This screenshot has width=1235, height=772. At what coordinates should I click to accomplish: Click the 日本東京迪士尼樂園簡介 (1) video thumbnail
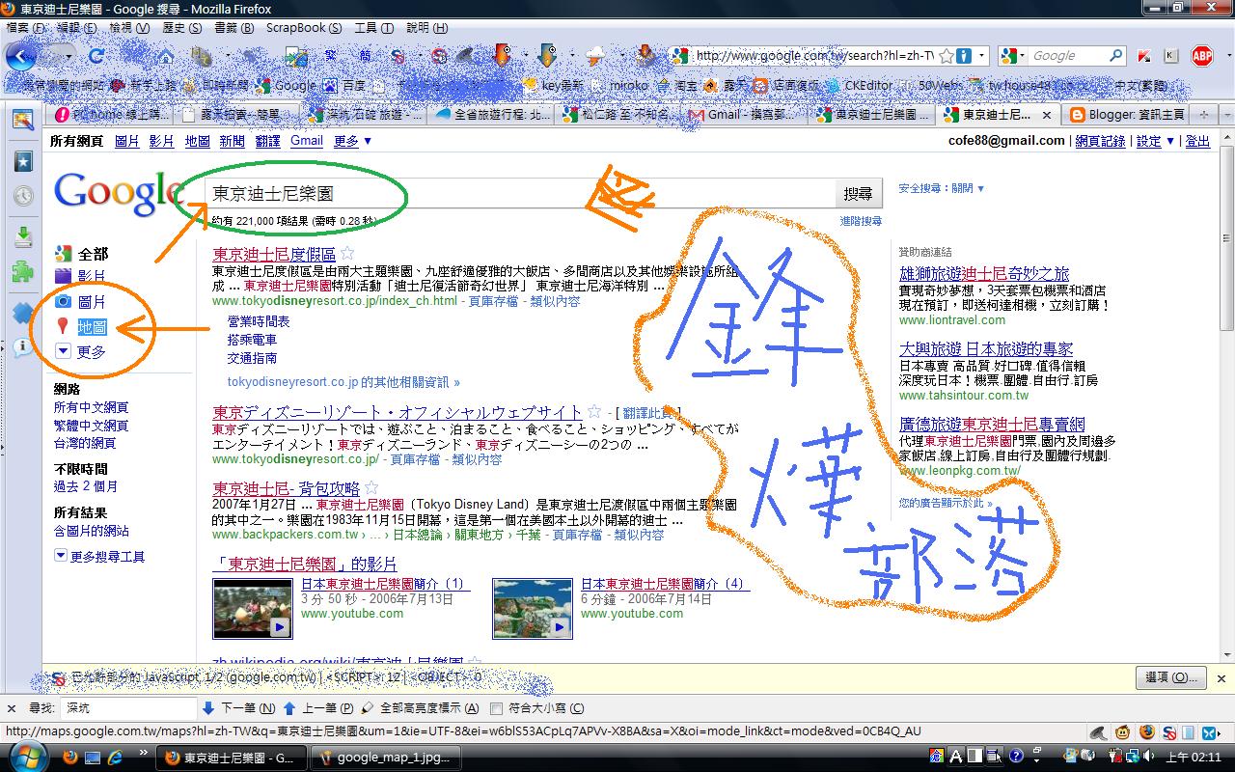click(252, 609)
